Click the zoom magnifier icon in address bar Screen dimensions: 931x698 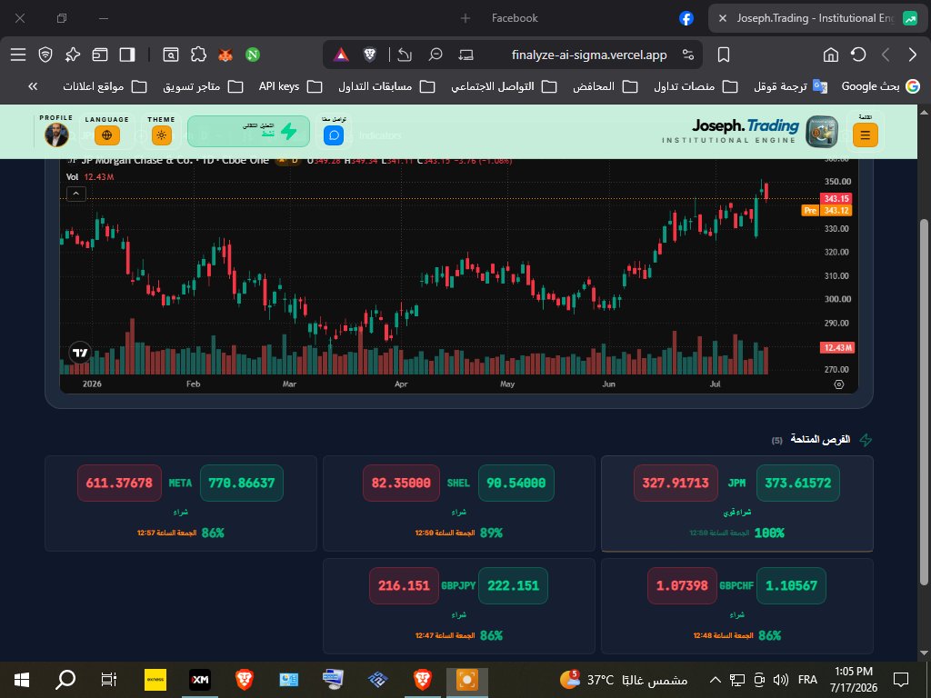click(x=435, y=55)
